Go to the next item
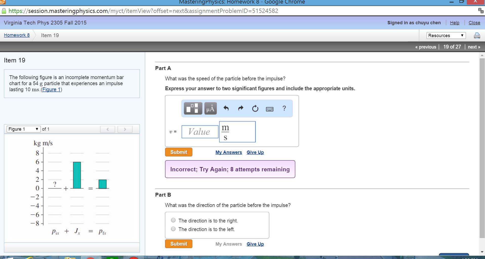 tap(474, 47)
